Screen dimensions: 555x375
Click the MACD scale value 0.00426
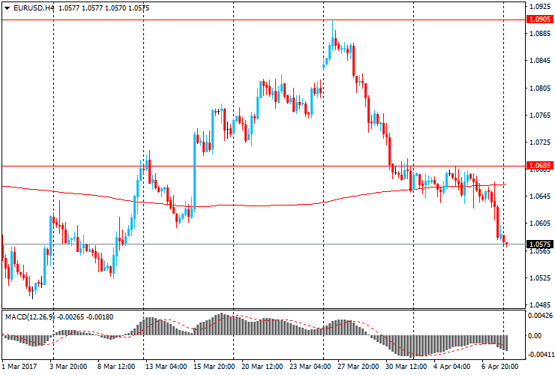point(540,316)
